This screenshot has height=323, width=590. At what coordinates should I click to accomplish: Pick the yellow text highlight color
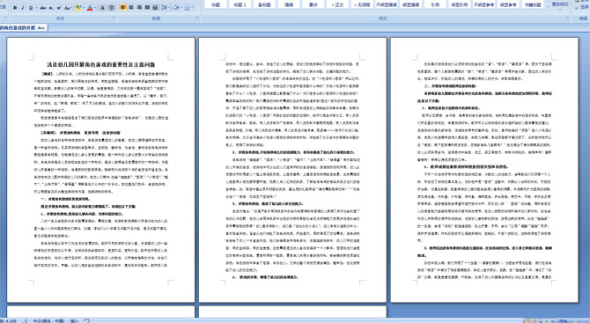coord(78,8)
